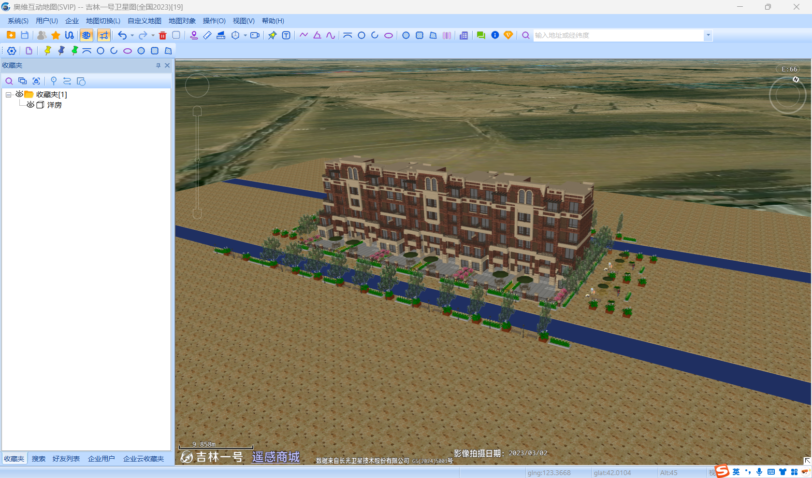The width and height of the screenshot is (812, 478).
Task: Open the 操作(O) menu
Action: (x=214, y=21)
